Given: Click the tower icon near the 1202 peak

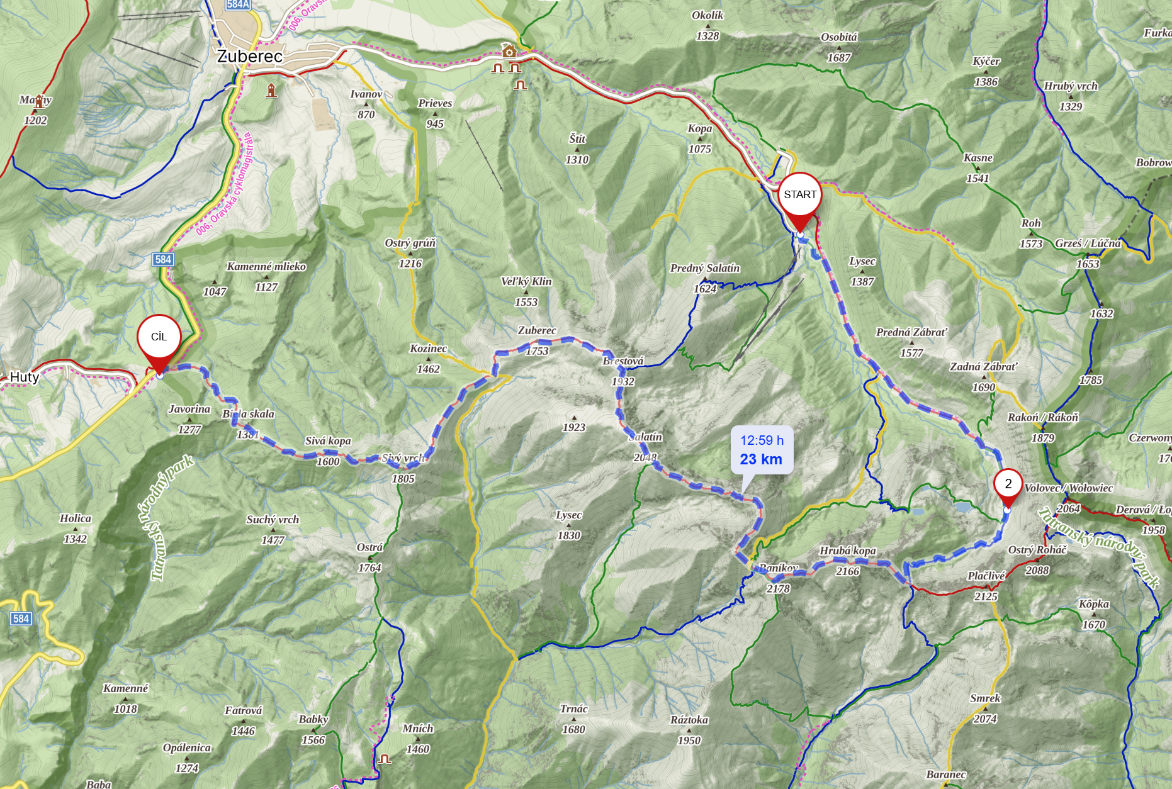Looking at the screenshot, I should click(x=39, y=101).
